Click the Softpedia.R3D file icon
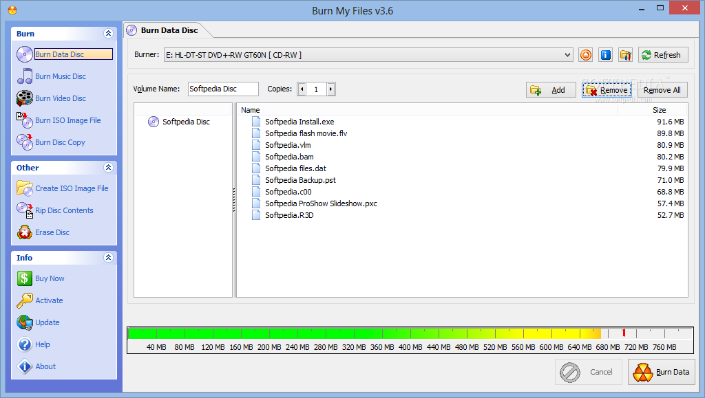The image size is (705, 398). 256,215
